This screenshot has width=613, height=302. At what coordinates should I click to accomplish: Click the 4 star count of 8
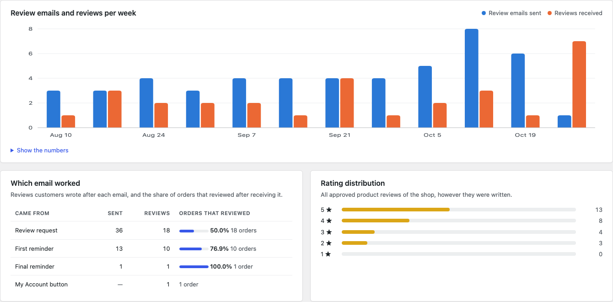point(601,221)
